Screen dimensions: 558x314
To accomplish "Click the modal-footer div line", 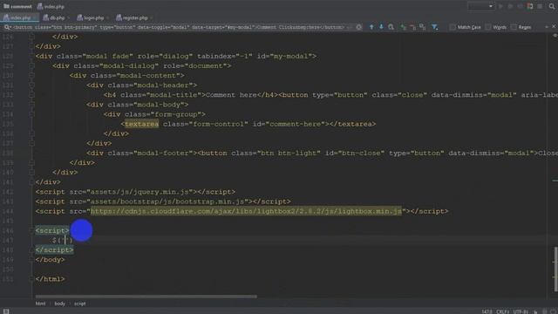I will click(322, 154).
